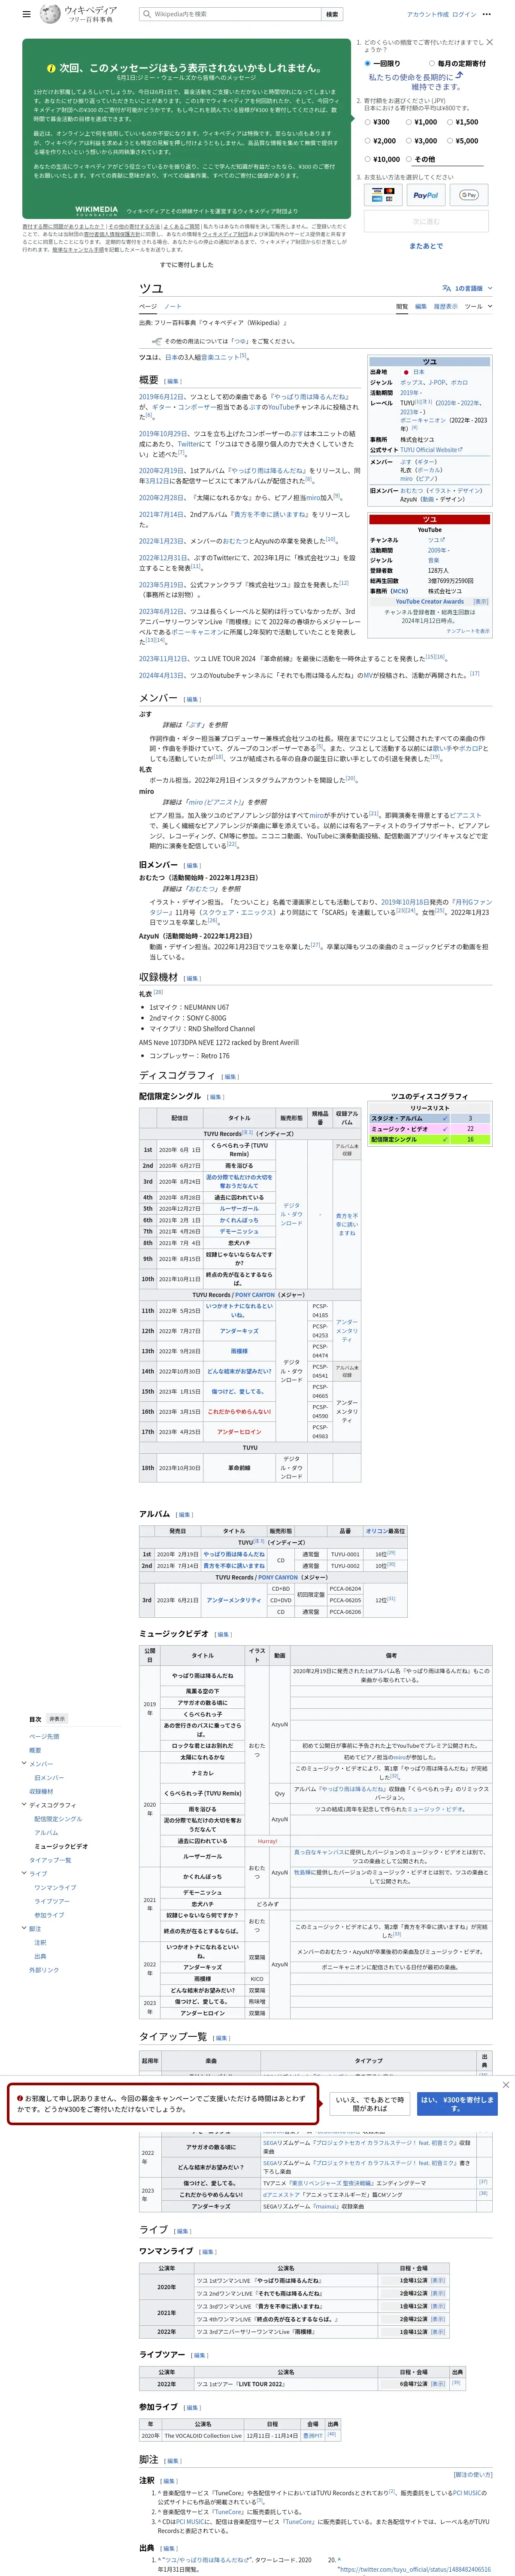Collapse 脚注 in table of contents

pyautogui.click(x=24, y=1928)
